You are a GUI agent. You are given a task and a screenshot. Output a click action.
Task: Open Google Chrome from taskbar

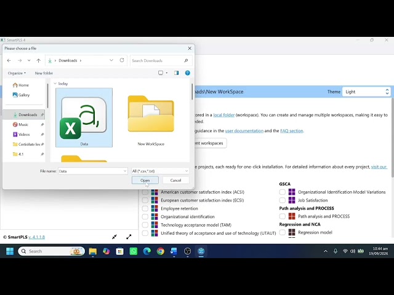[x=161, y=251]
